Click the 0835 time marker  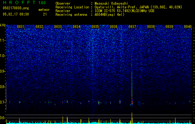95,27
